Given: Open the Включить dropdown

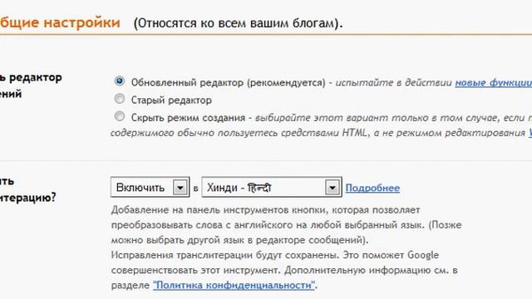Looking at the screenshot, I should pyautogui.click(x=150, y=187).
